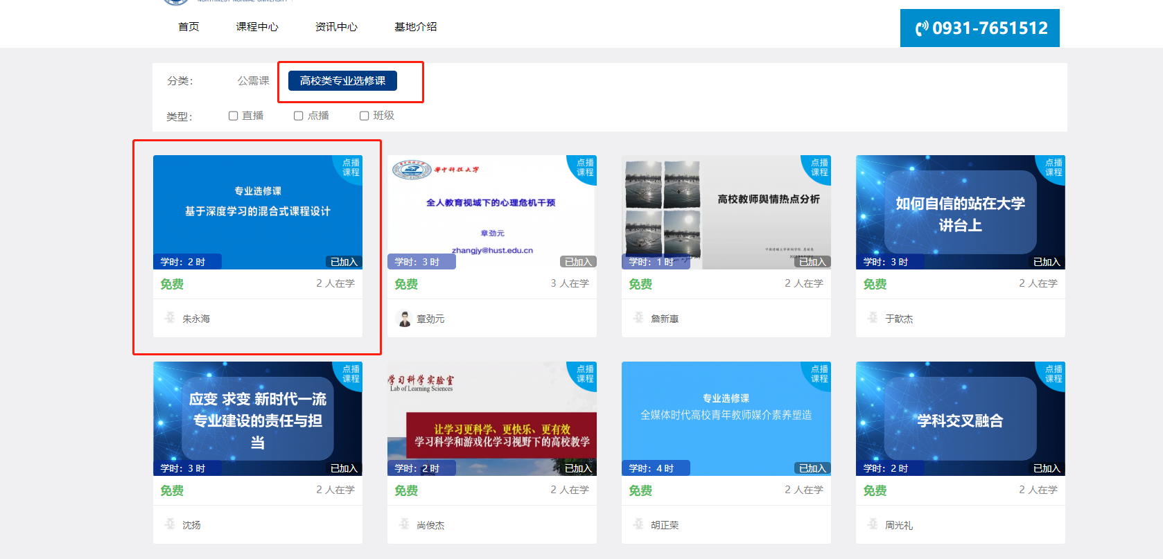
Task: Click the 0931-7651512 phone number button
Action: point(979,28)
